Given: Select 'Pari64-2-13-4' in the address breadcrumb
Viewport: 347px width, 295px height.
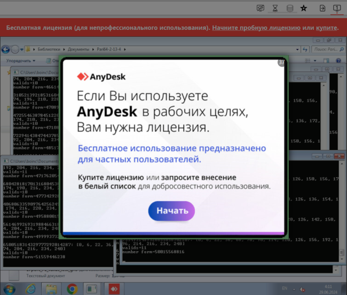Looking at the screenshot, I should point(109,49).
